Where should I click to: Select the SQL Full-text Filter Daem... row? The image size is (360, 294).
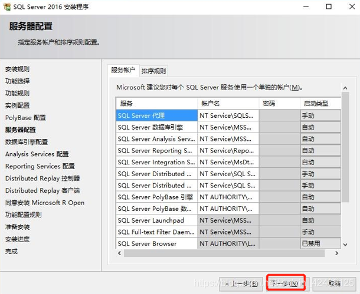pos(157,232)
